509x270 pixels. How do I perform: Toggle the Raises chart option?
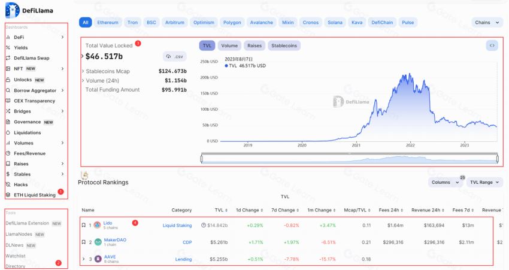coord(254,45)
